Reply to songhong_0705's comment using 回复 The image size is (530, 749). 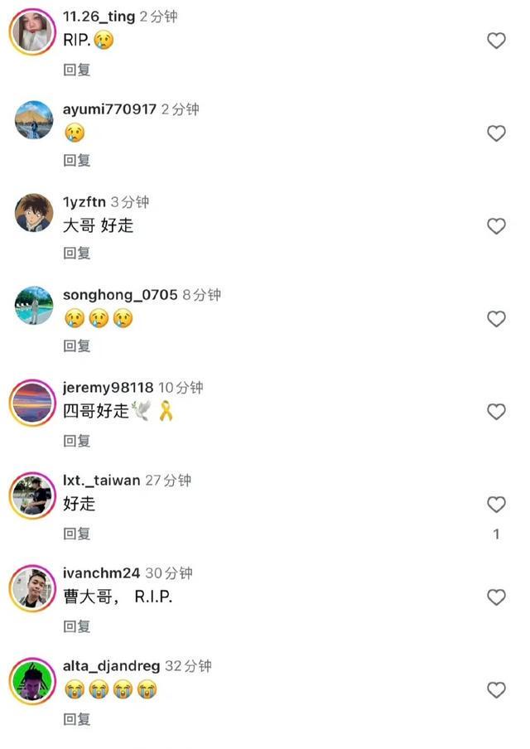pos(75,346)
